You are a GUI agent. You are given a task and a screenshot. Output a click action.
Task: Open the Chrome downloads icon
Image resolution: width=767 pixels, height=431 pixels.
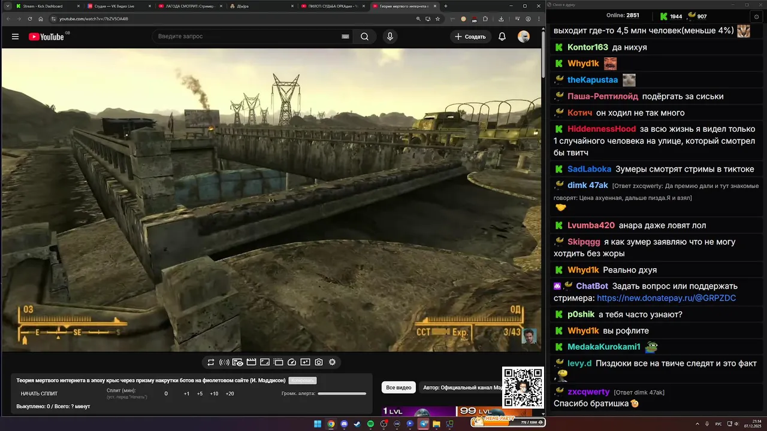tap(501, 19)
